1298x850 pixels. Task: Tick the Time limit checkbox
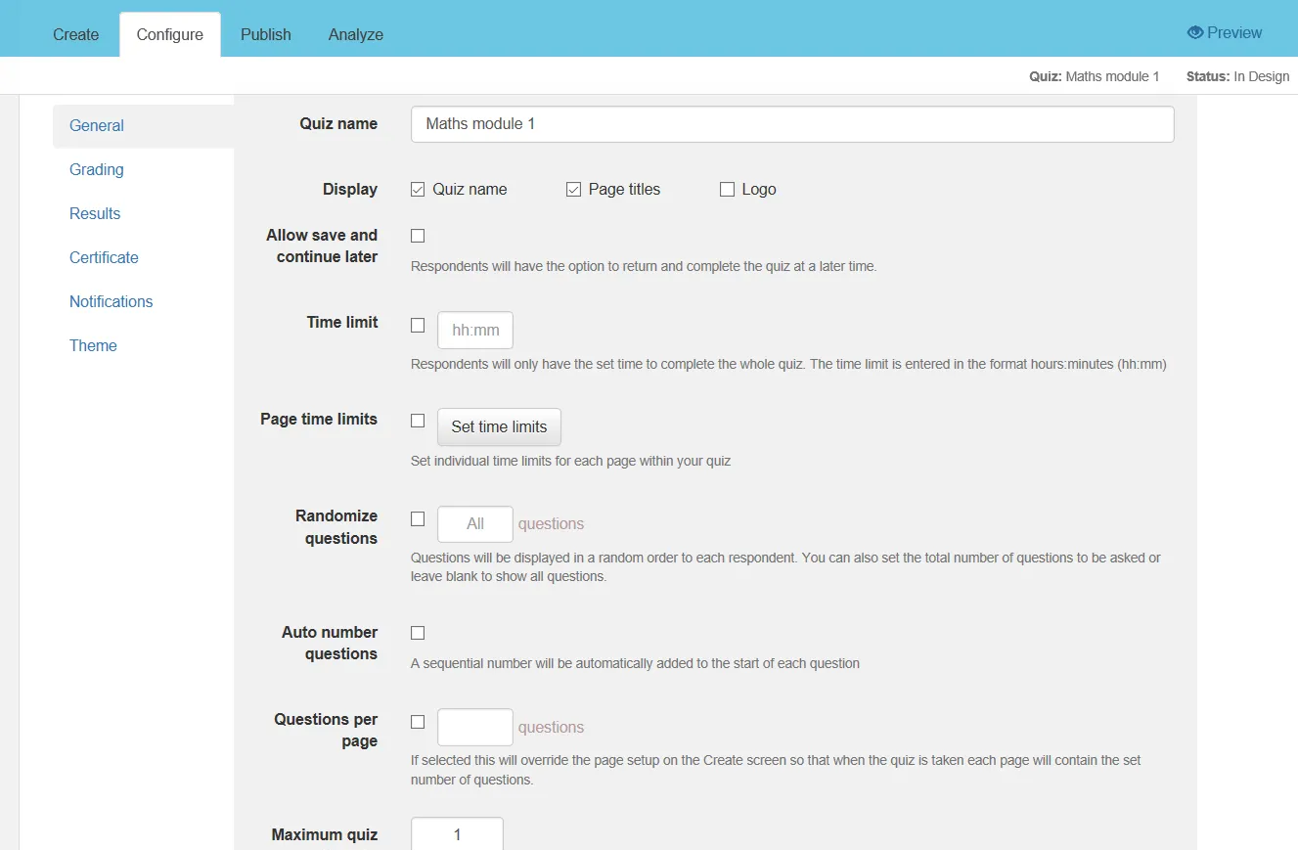point(418,325)
